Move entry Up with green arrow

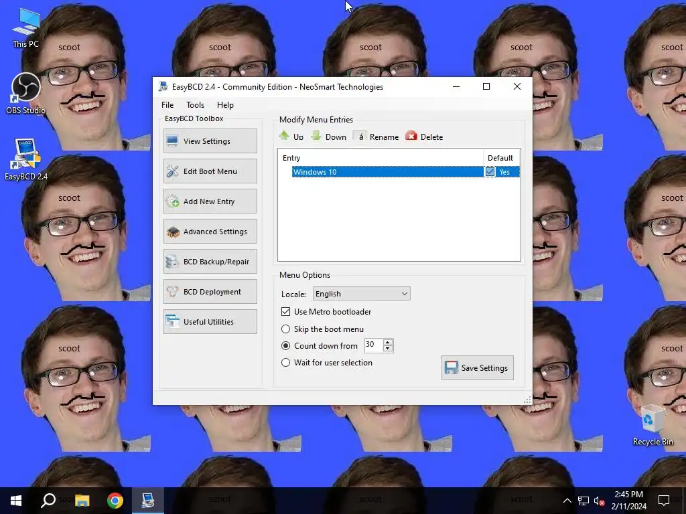(291, 137)
